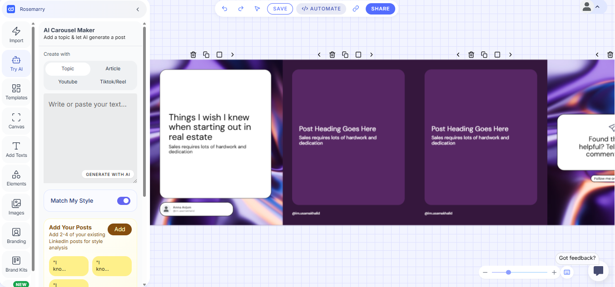Move second slide right with chevron
The image size is (615, 287).
point(371,54)
